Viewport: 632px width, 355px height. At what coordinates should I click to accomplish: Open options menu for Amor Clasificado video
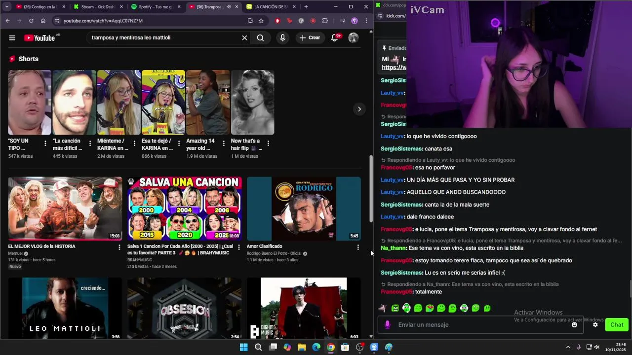358,247
